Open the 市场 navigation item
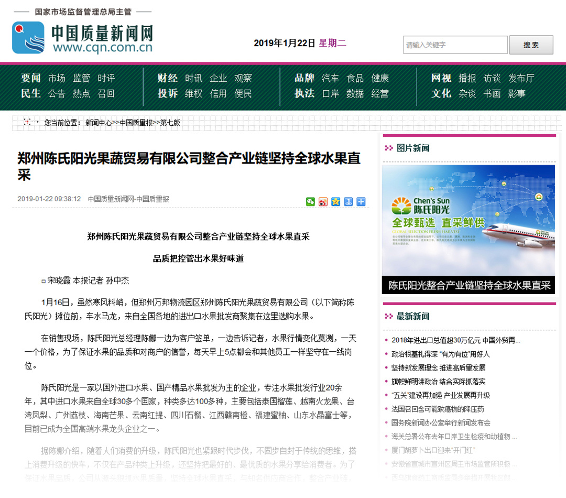 point(57,78)
